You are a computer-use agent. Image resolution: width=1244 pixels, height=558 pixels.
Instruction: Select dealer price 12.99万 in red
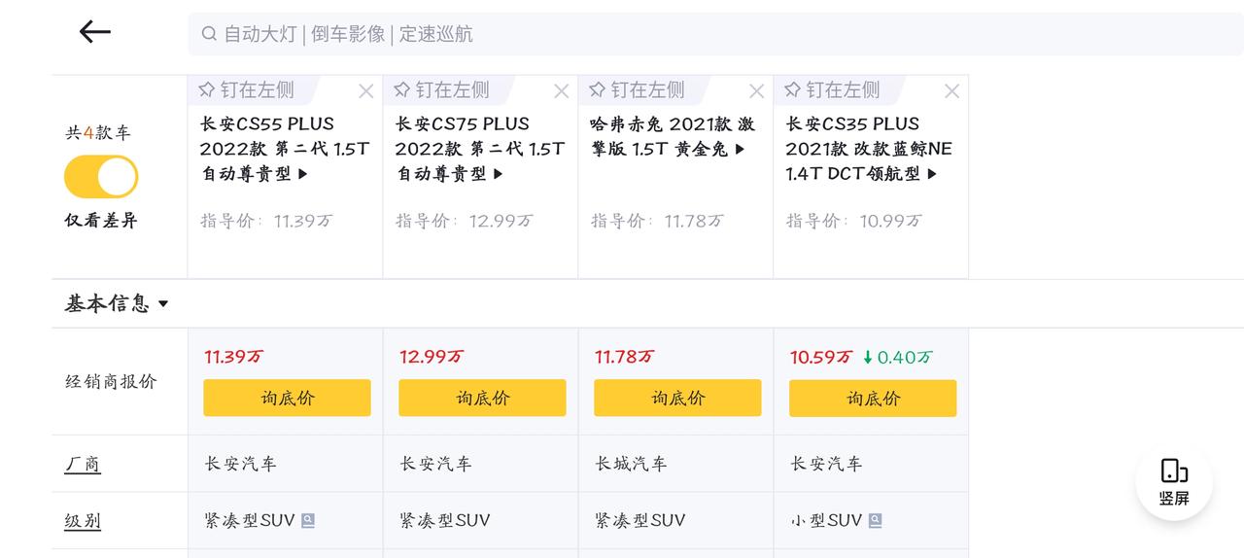431,357
